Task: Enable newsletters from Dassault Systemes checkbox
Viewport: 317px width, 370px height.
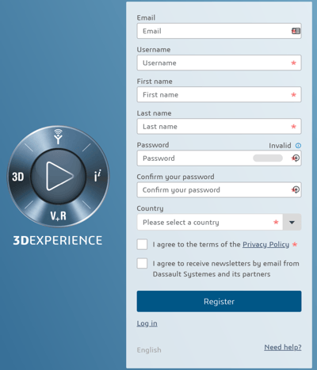Action: pos(142,263)
